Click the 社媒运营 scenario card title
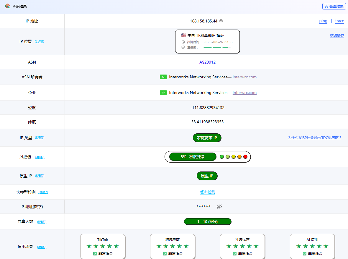 pyautogui.click(x=242, y=240)
